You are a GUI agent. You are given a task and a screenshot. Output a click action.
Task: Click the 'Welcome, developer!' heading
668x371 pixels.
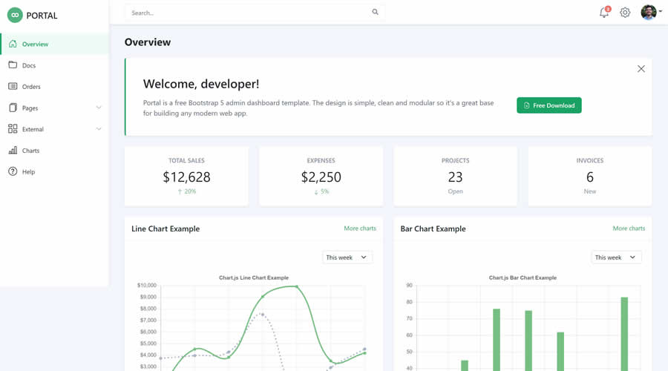200,84
